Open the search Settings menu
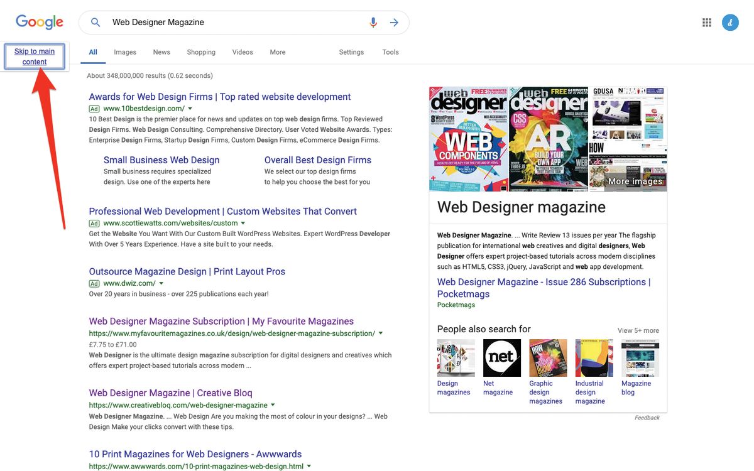Screen dimensions: 754x471 tap(351, 52)
